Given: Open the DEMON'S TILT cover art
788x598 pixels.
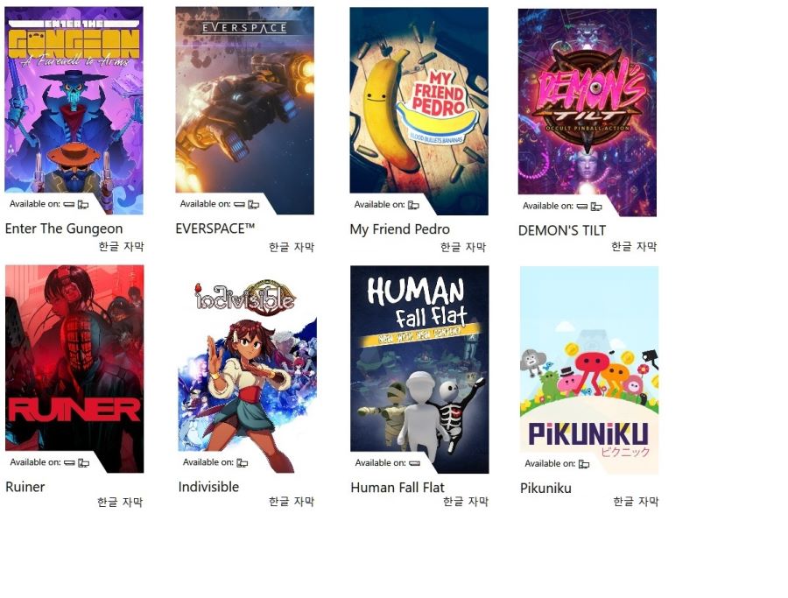Looking at the screenshot, I should 587,113.
